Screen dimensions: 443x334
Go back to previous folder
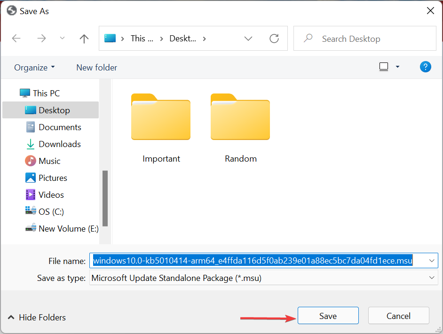click(x=16, y=38)
